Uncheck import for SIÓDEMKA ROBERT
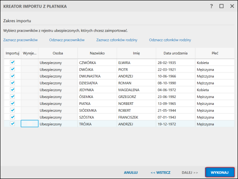Screen dimensions: 238x179 coord(12,110)
